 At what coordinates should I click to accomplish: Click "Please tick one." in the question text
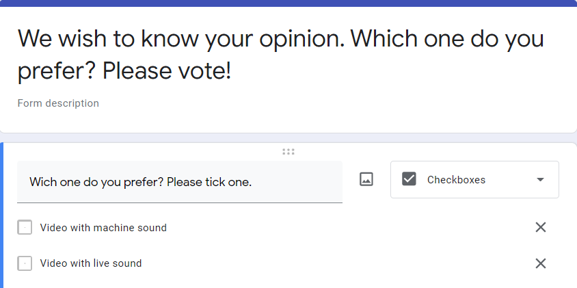click(x=209, y=182)
